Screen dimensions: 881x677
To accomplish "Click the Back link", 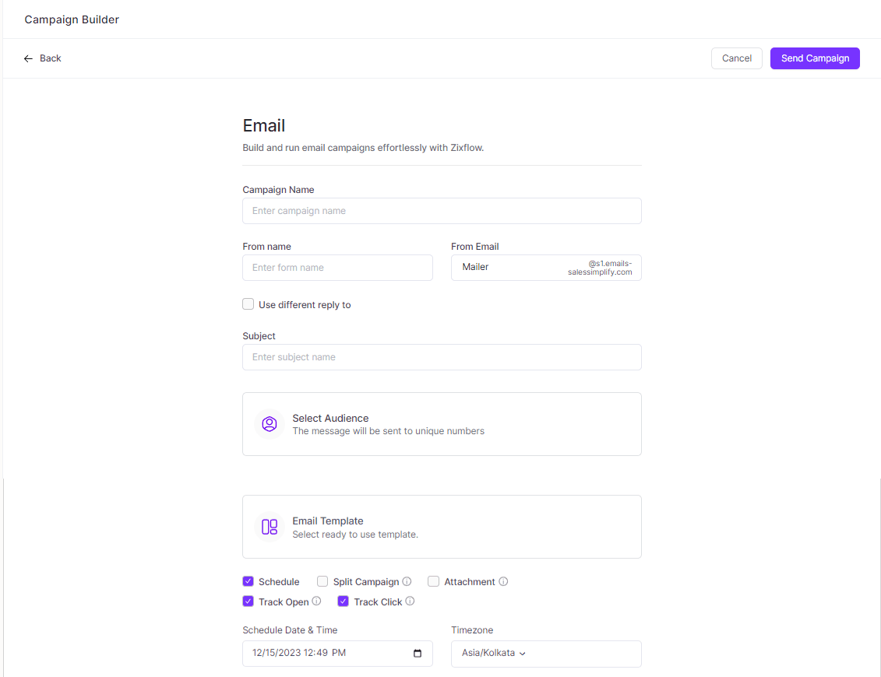I will pos(49,58).
